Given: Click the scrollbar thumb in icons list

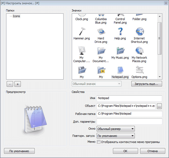Looking at the screenshot, I should pyautogui.click(x=160, y=37).
